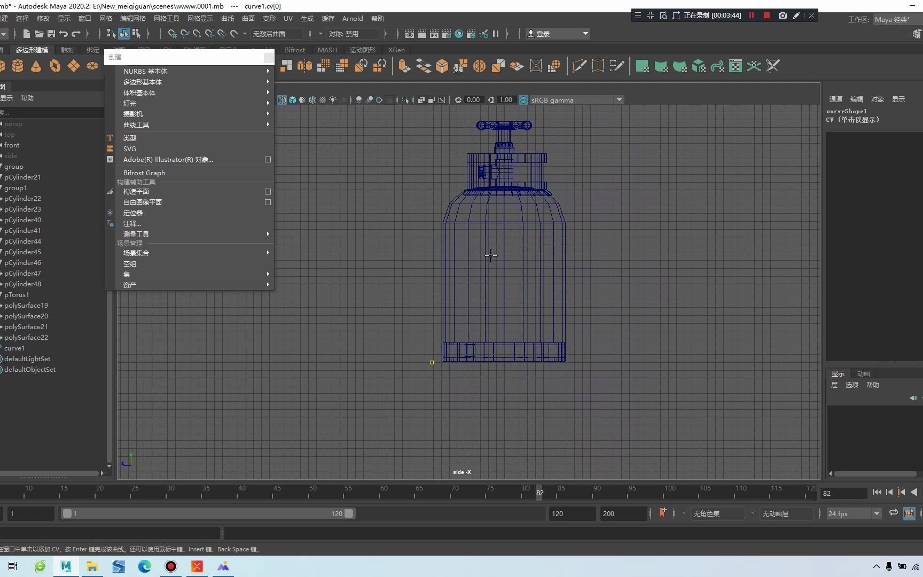Viewport: 923px width, 577px height.
Task: Click frame 82 marker on the timeline
Action: [x=540, y=493]
